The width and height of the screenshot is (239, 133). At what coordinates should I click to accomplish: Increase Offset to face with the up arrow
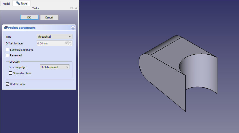[70, 42]
